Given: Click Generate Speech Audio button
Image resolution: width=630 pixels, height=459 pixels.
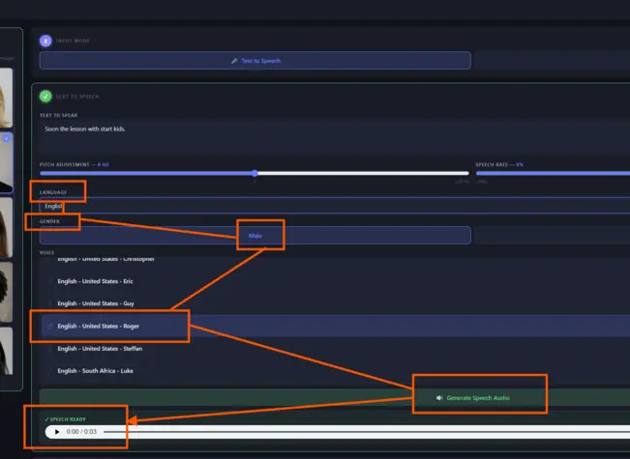Looking at the screenshot, I should (335, 397).
